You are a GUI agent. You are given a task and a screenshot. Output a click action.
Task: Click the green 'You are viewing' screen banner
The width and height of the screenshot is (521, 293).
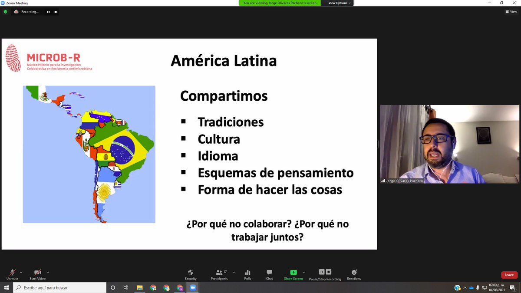[x=280, y=3]
